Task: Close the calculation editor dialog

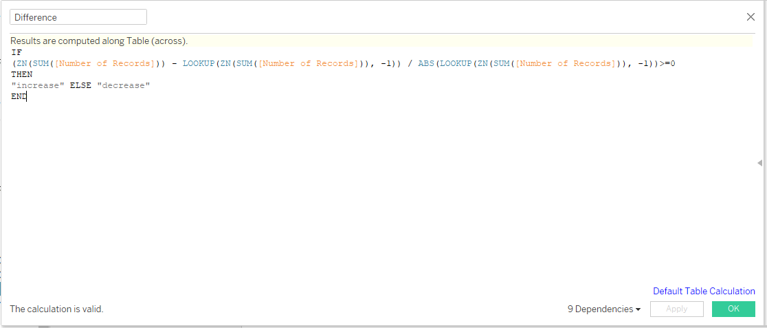Action: 751,17
